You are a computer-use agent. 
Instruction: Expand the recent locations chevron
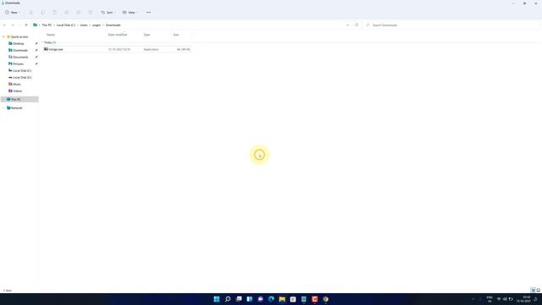tap(19, 25)
